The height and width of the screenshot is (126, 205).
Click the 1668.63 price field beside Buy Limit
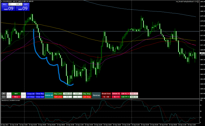click(68, 94)
